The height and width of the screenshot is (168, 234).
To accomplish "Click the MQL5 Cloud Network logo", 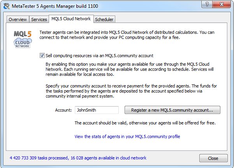I will 23,39.
